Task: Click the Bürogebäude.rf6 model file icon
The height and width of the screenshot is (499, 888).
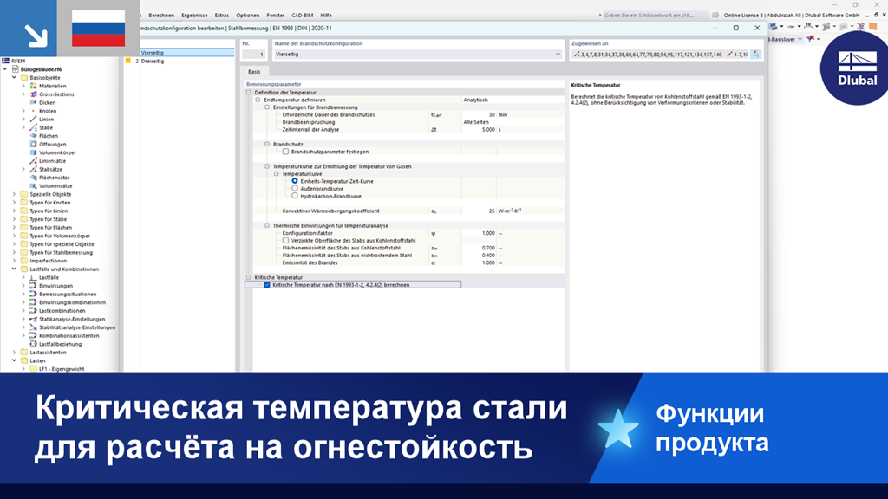Action: pyautogui.click(x=16, y=69)
